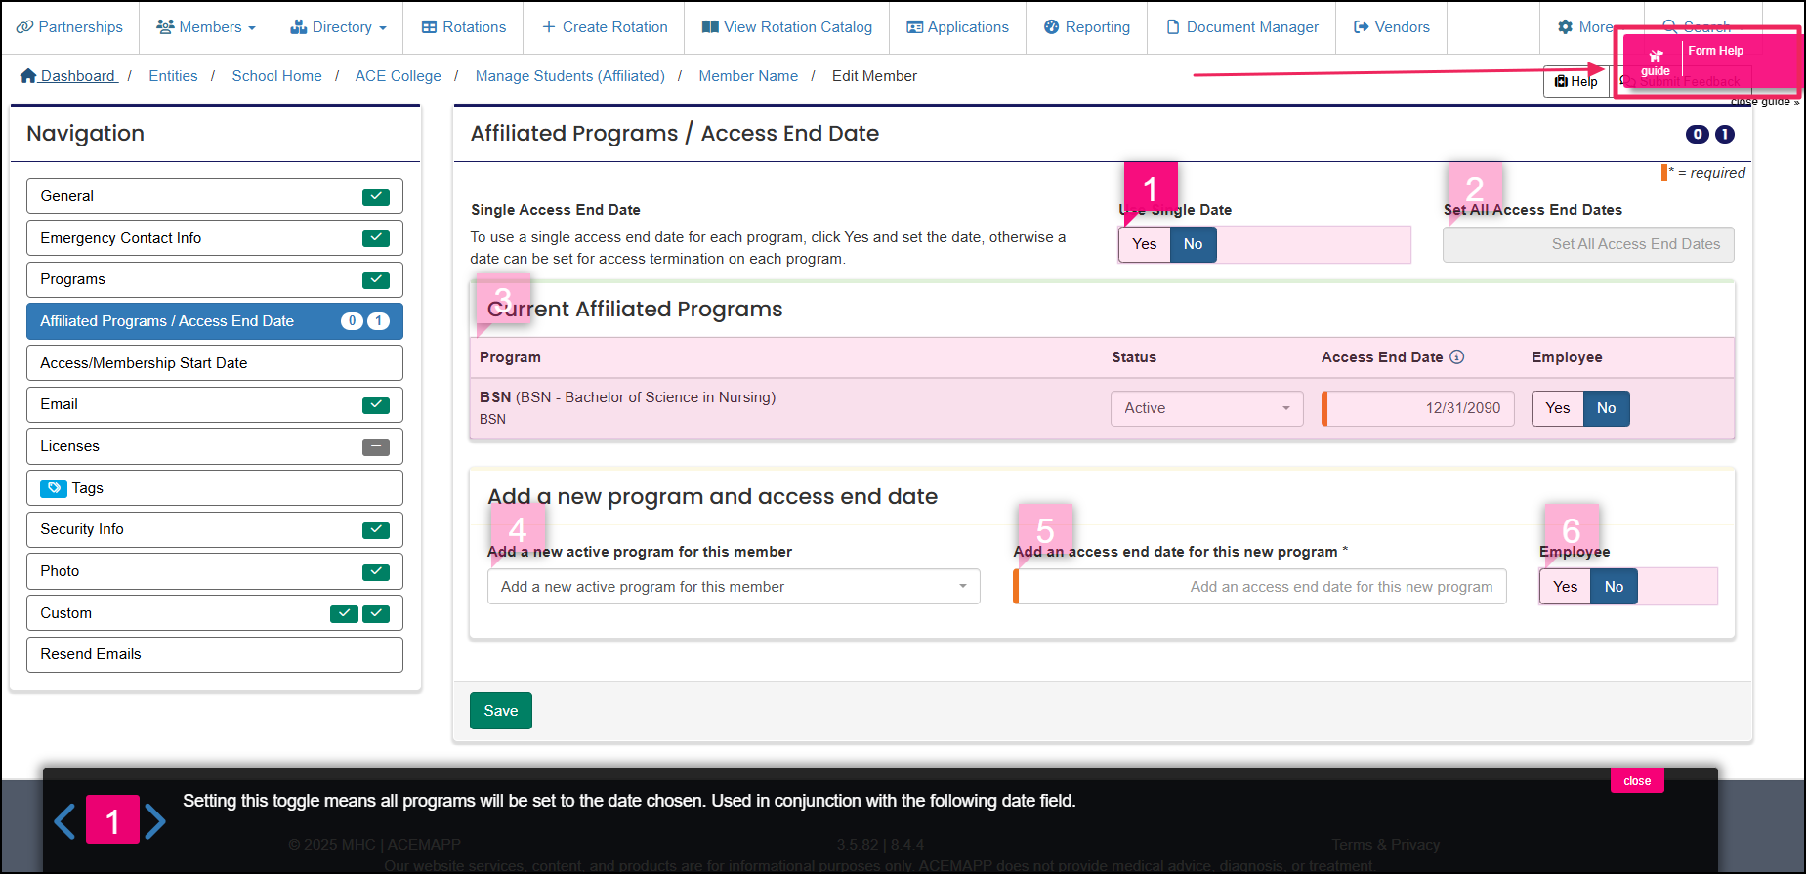The height and width of the screenshot is (874, 1806).
Task: Go to Applications page
Action: click(958, 27)
